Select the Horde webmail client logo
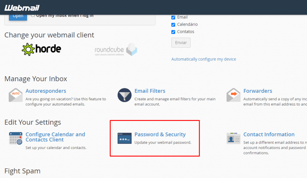Image resolution: width=307 pixels, height=178 pixels. coord(41,49)
